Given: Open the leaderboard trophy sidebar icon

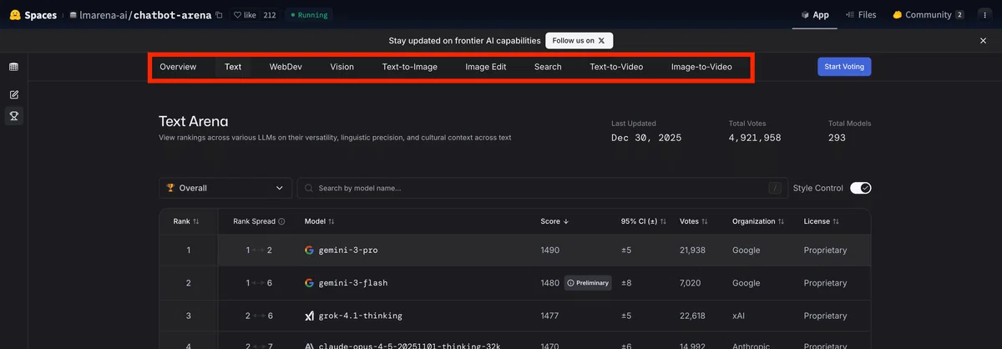Looking at the screenshot, I should [x=14, y=116].
